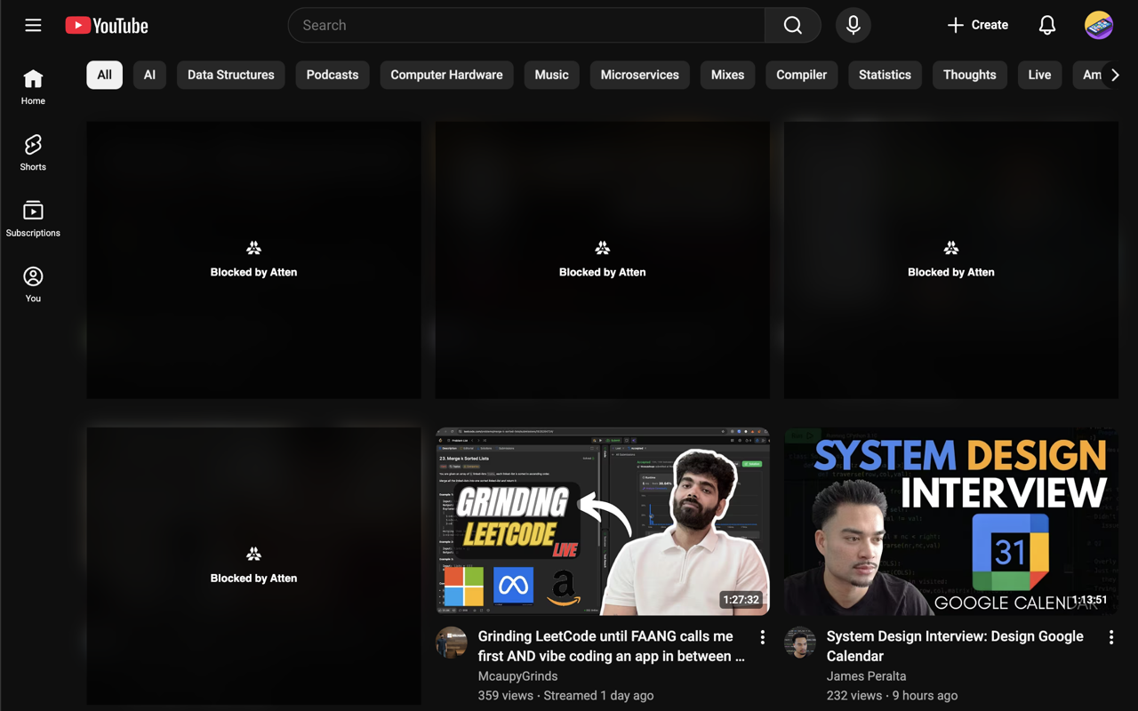Click the search magnifier button
The height and width of the screenshot is (711, 1138).
[792, 25]
